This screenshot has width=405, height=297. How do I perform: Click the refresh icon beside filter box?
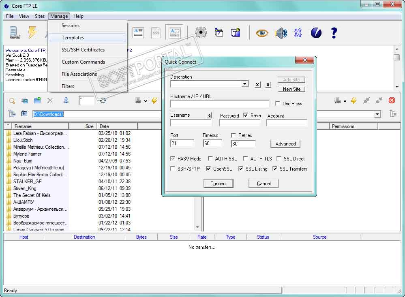coord(103,100)
